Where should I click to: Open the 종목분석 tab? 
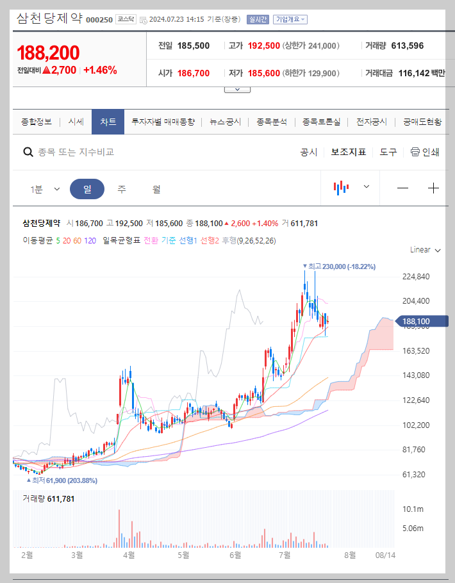(272, 122)
